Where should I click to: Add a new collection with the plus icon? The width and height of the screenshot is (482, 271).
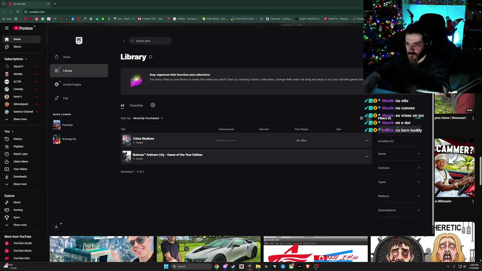point(153,105)
